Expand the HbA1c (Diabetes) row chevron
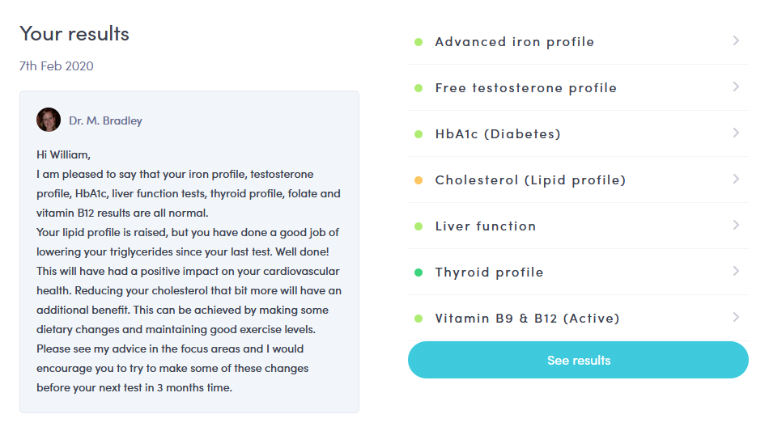This screenshot has width=769, height=431. tap(736, 133)
